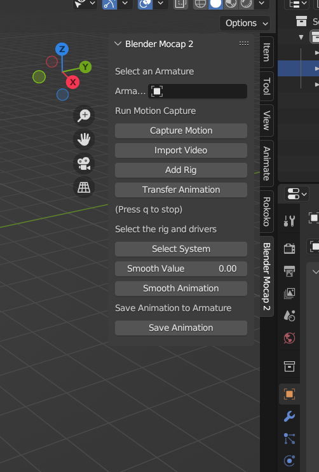The image size is (319, 472).
Task: Open the gizmo settings dropdown arrow
Action: pyautogui.click(x=125, y=4)
